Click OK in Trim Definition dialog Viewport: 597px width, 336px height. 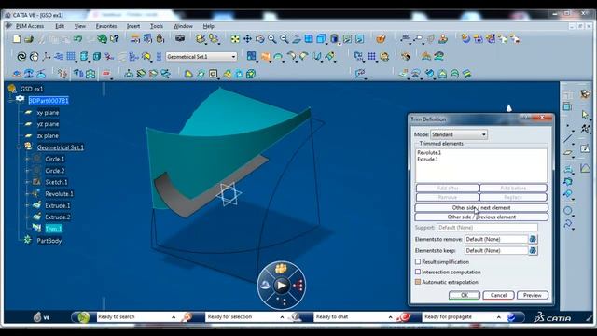pos(465,295)
